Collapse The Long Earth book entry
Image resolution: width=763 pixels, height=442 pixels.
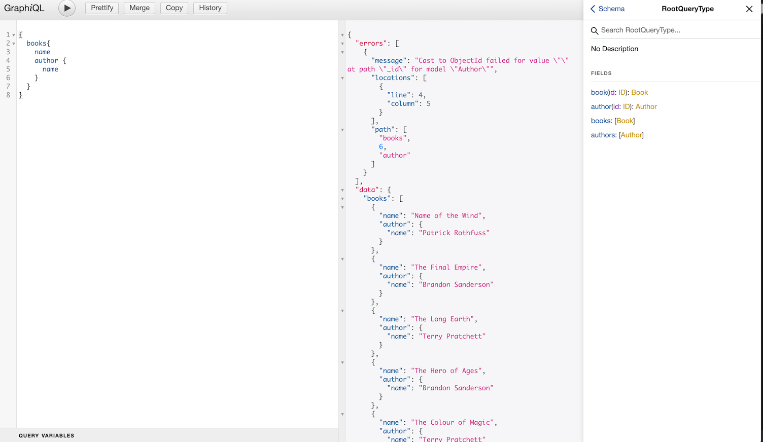[342, 311]
